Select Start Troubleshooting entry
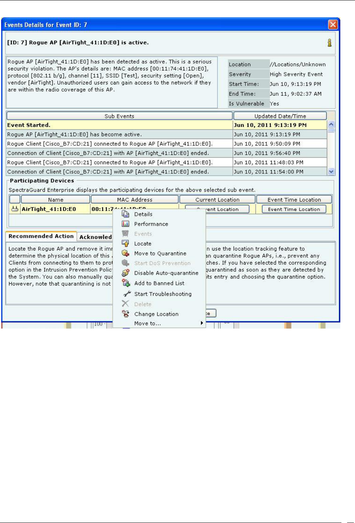Screen dimensions: 355x523 (163, 294)
